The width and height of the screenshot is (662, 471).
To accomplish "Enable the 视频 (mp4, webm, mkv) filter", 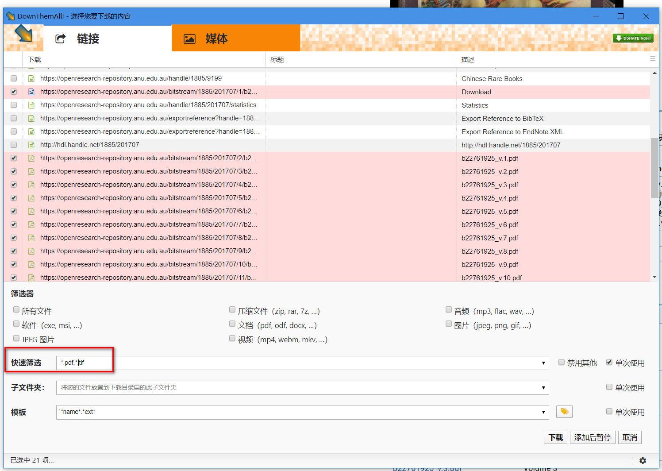I will point(232,338).
